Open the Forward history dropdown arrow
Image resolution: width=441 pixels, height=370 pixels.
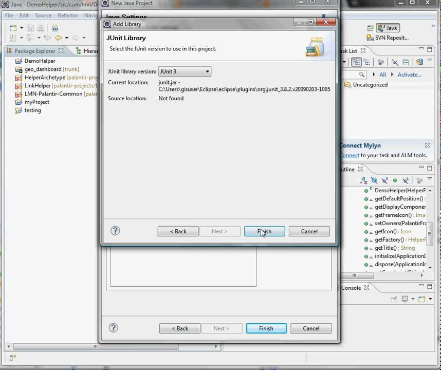[84, 38]
